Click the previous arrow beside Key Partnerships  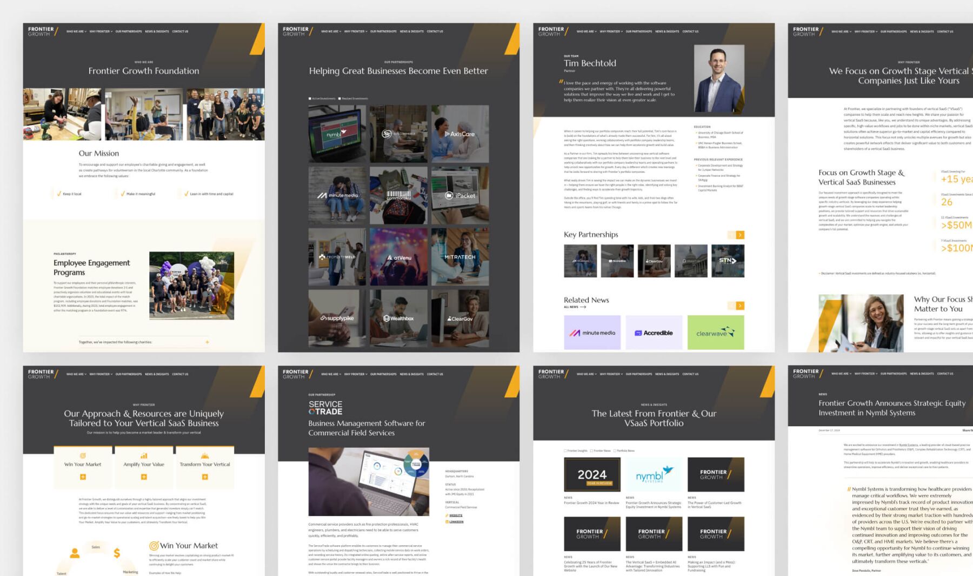pyautogui.click(x=731, y=235)
